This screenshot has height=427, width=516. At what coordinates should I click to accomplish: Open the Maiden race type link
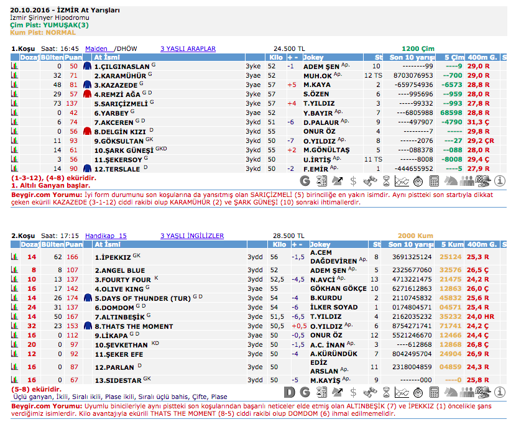(96, 48)
